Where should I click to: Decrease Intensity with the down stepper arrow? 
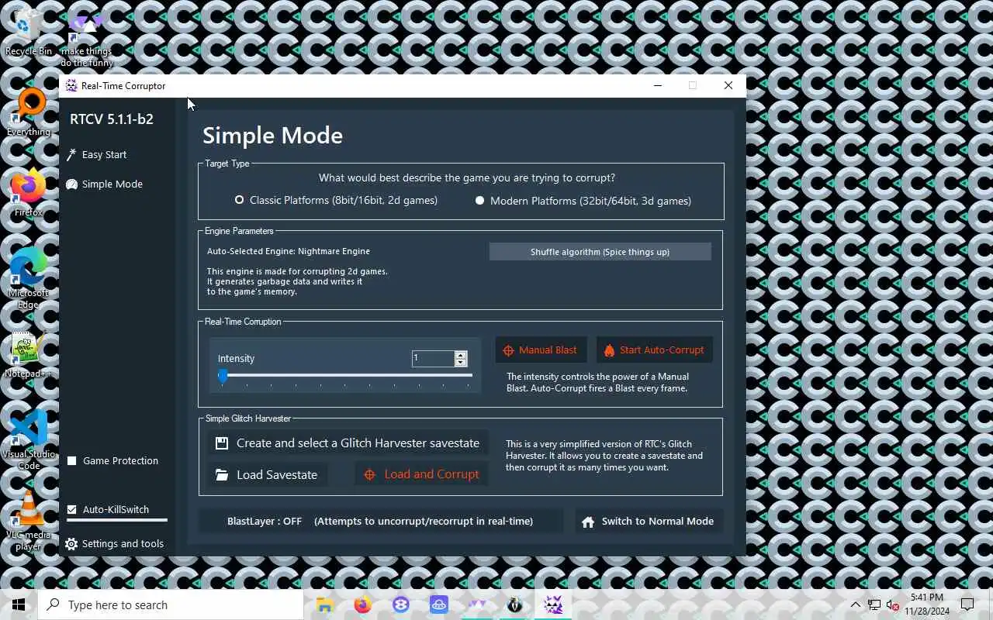tap(461, 362)
